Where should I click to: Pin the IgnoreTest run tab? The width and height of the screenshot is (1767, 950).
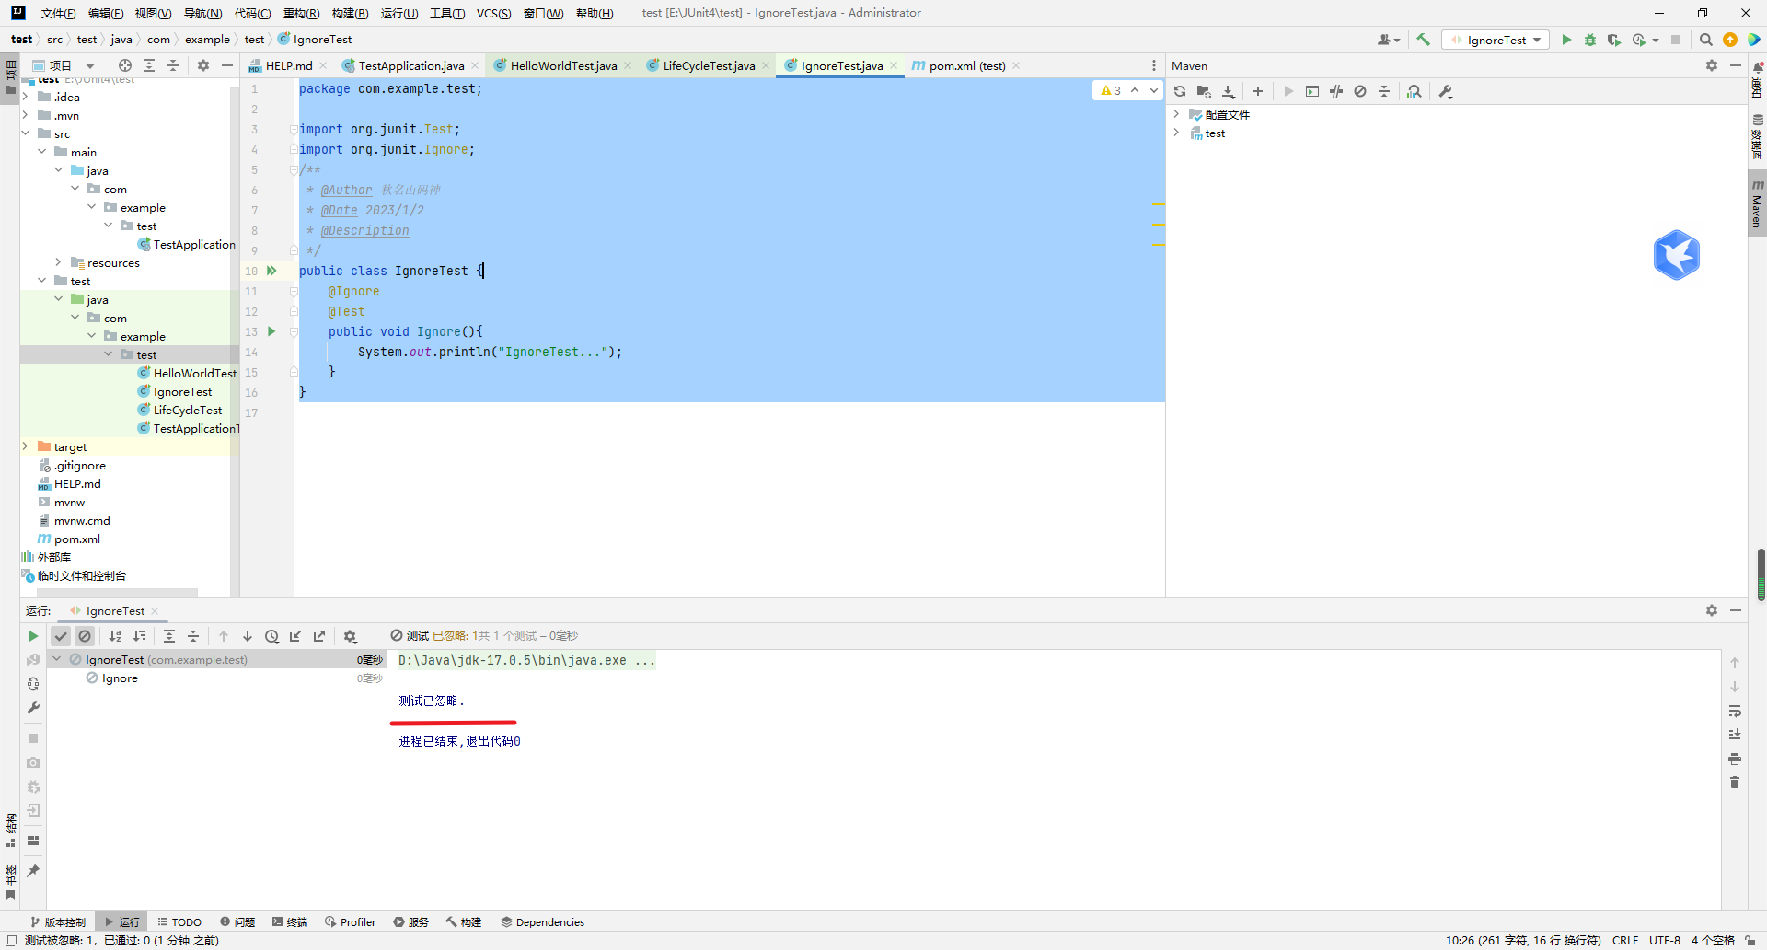click(x=33, y=871)
